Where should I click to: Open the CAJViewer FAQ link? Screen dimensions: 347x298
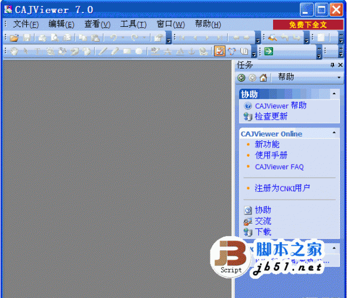point(279,167)
